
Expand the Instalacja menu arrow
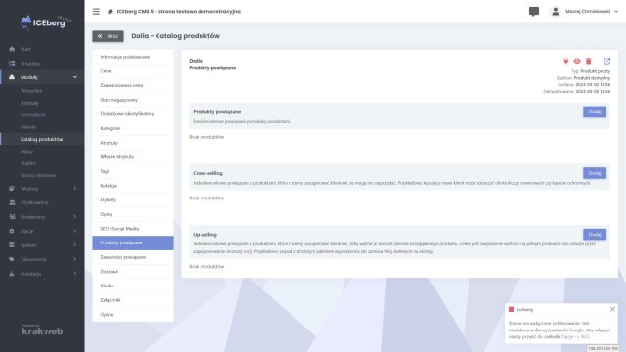(x=74, y=274)
